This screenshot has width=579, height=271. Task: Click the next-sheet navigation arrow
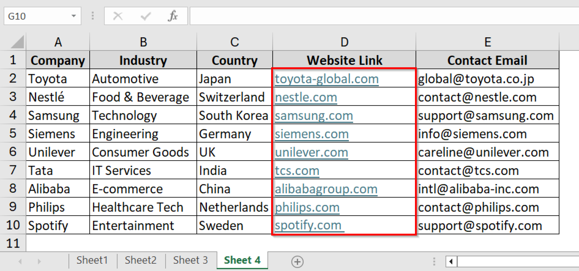click(x=39, y=261)
